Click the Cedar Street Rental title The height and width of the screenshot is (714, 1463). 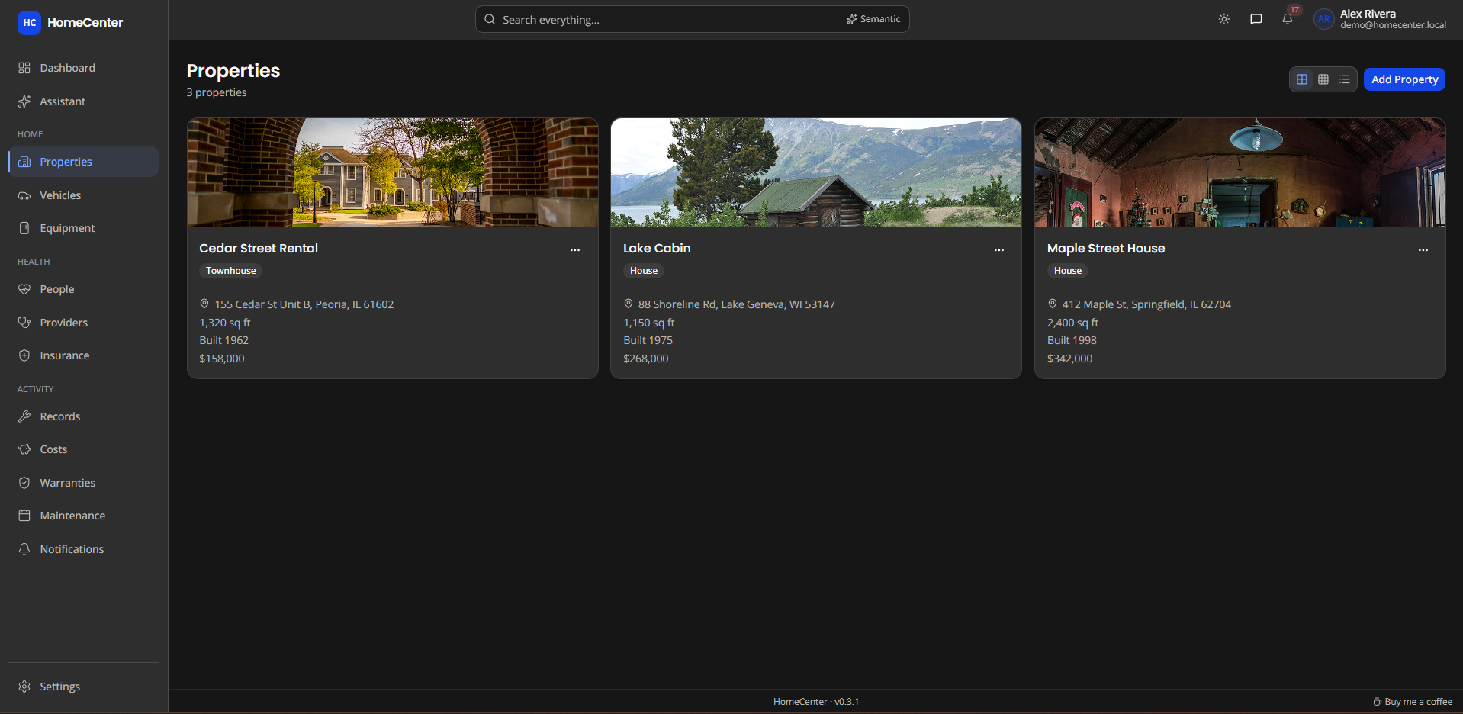259,249
